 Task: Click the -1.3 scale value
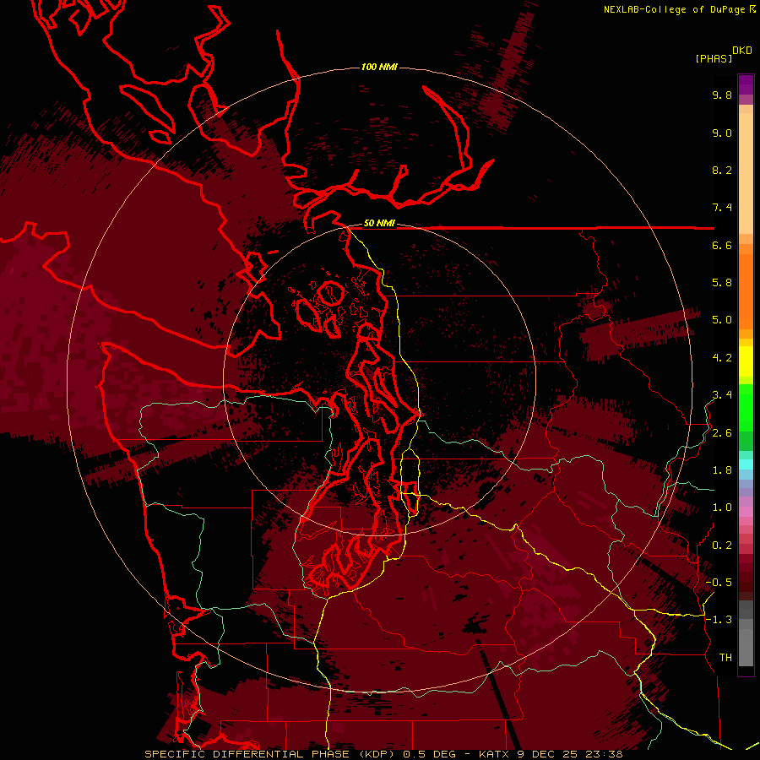click(719, 620)
